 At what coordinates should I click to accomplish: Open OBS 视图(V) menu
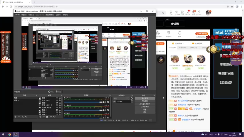click(x=31, y=15)
